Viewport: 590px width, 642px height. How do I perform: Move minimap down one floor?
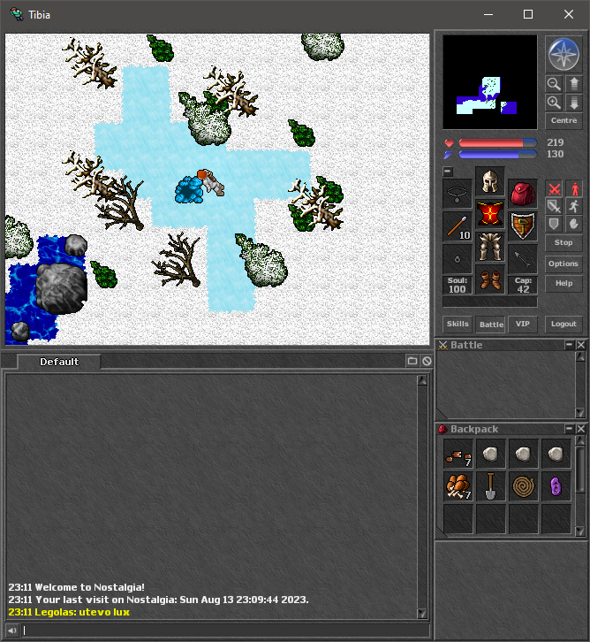click(x=574, y=103)
